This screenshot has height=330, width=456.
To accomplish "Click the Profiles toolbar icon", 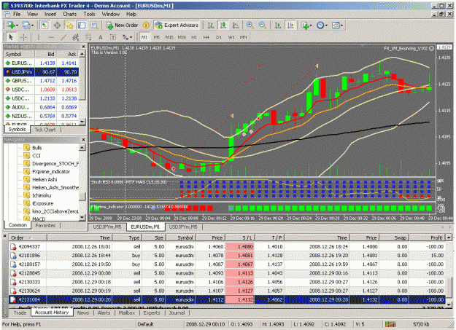I will coord(26,25).
